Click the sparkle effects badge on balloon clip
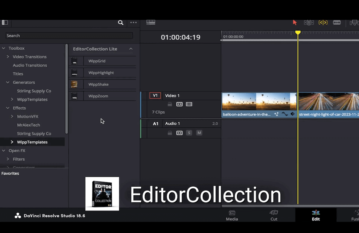359x233 pixels. click(276, 114)
